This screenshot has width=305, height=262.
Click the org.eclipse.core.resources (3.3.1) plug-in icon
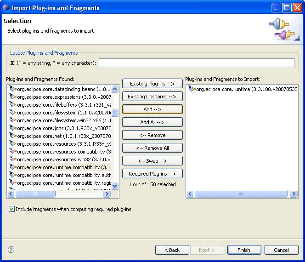[x=13, y=144]
